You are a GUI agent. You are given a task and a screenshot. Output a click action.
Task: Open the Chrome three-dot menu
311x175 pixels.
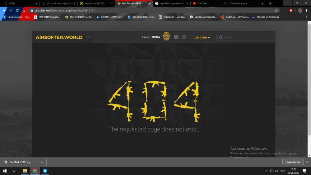tap(306, 11)
